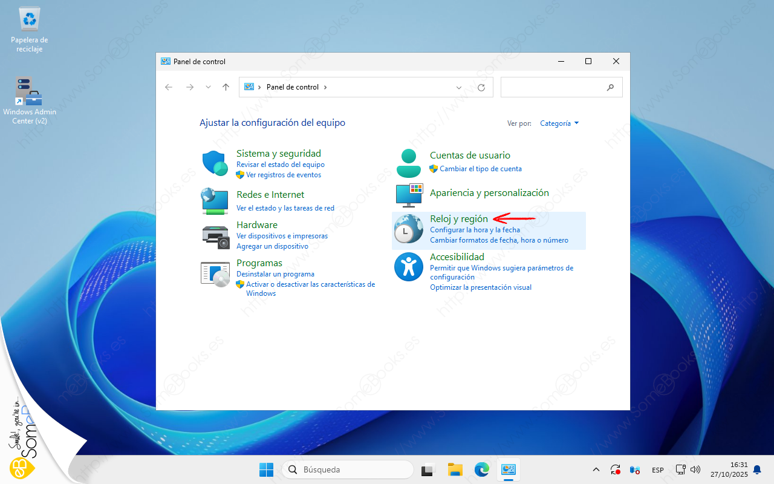The height and width of the screenshot is (484, 774).
Task: Refresh the Control Panel view
Action: click(x=481, y=87)
